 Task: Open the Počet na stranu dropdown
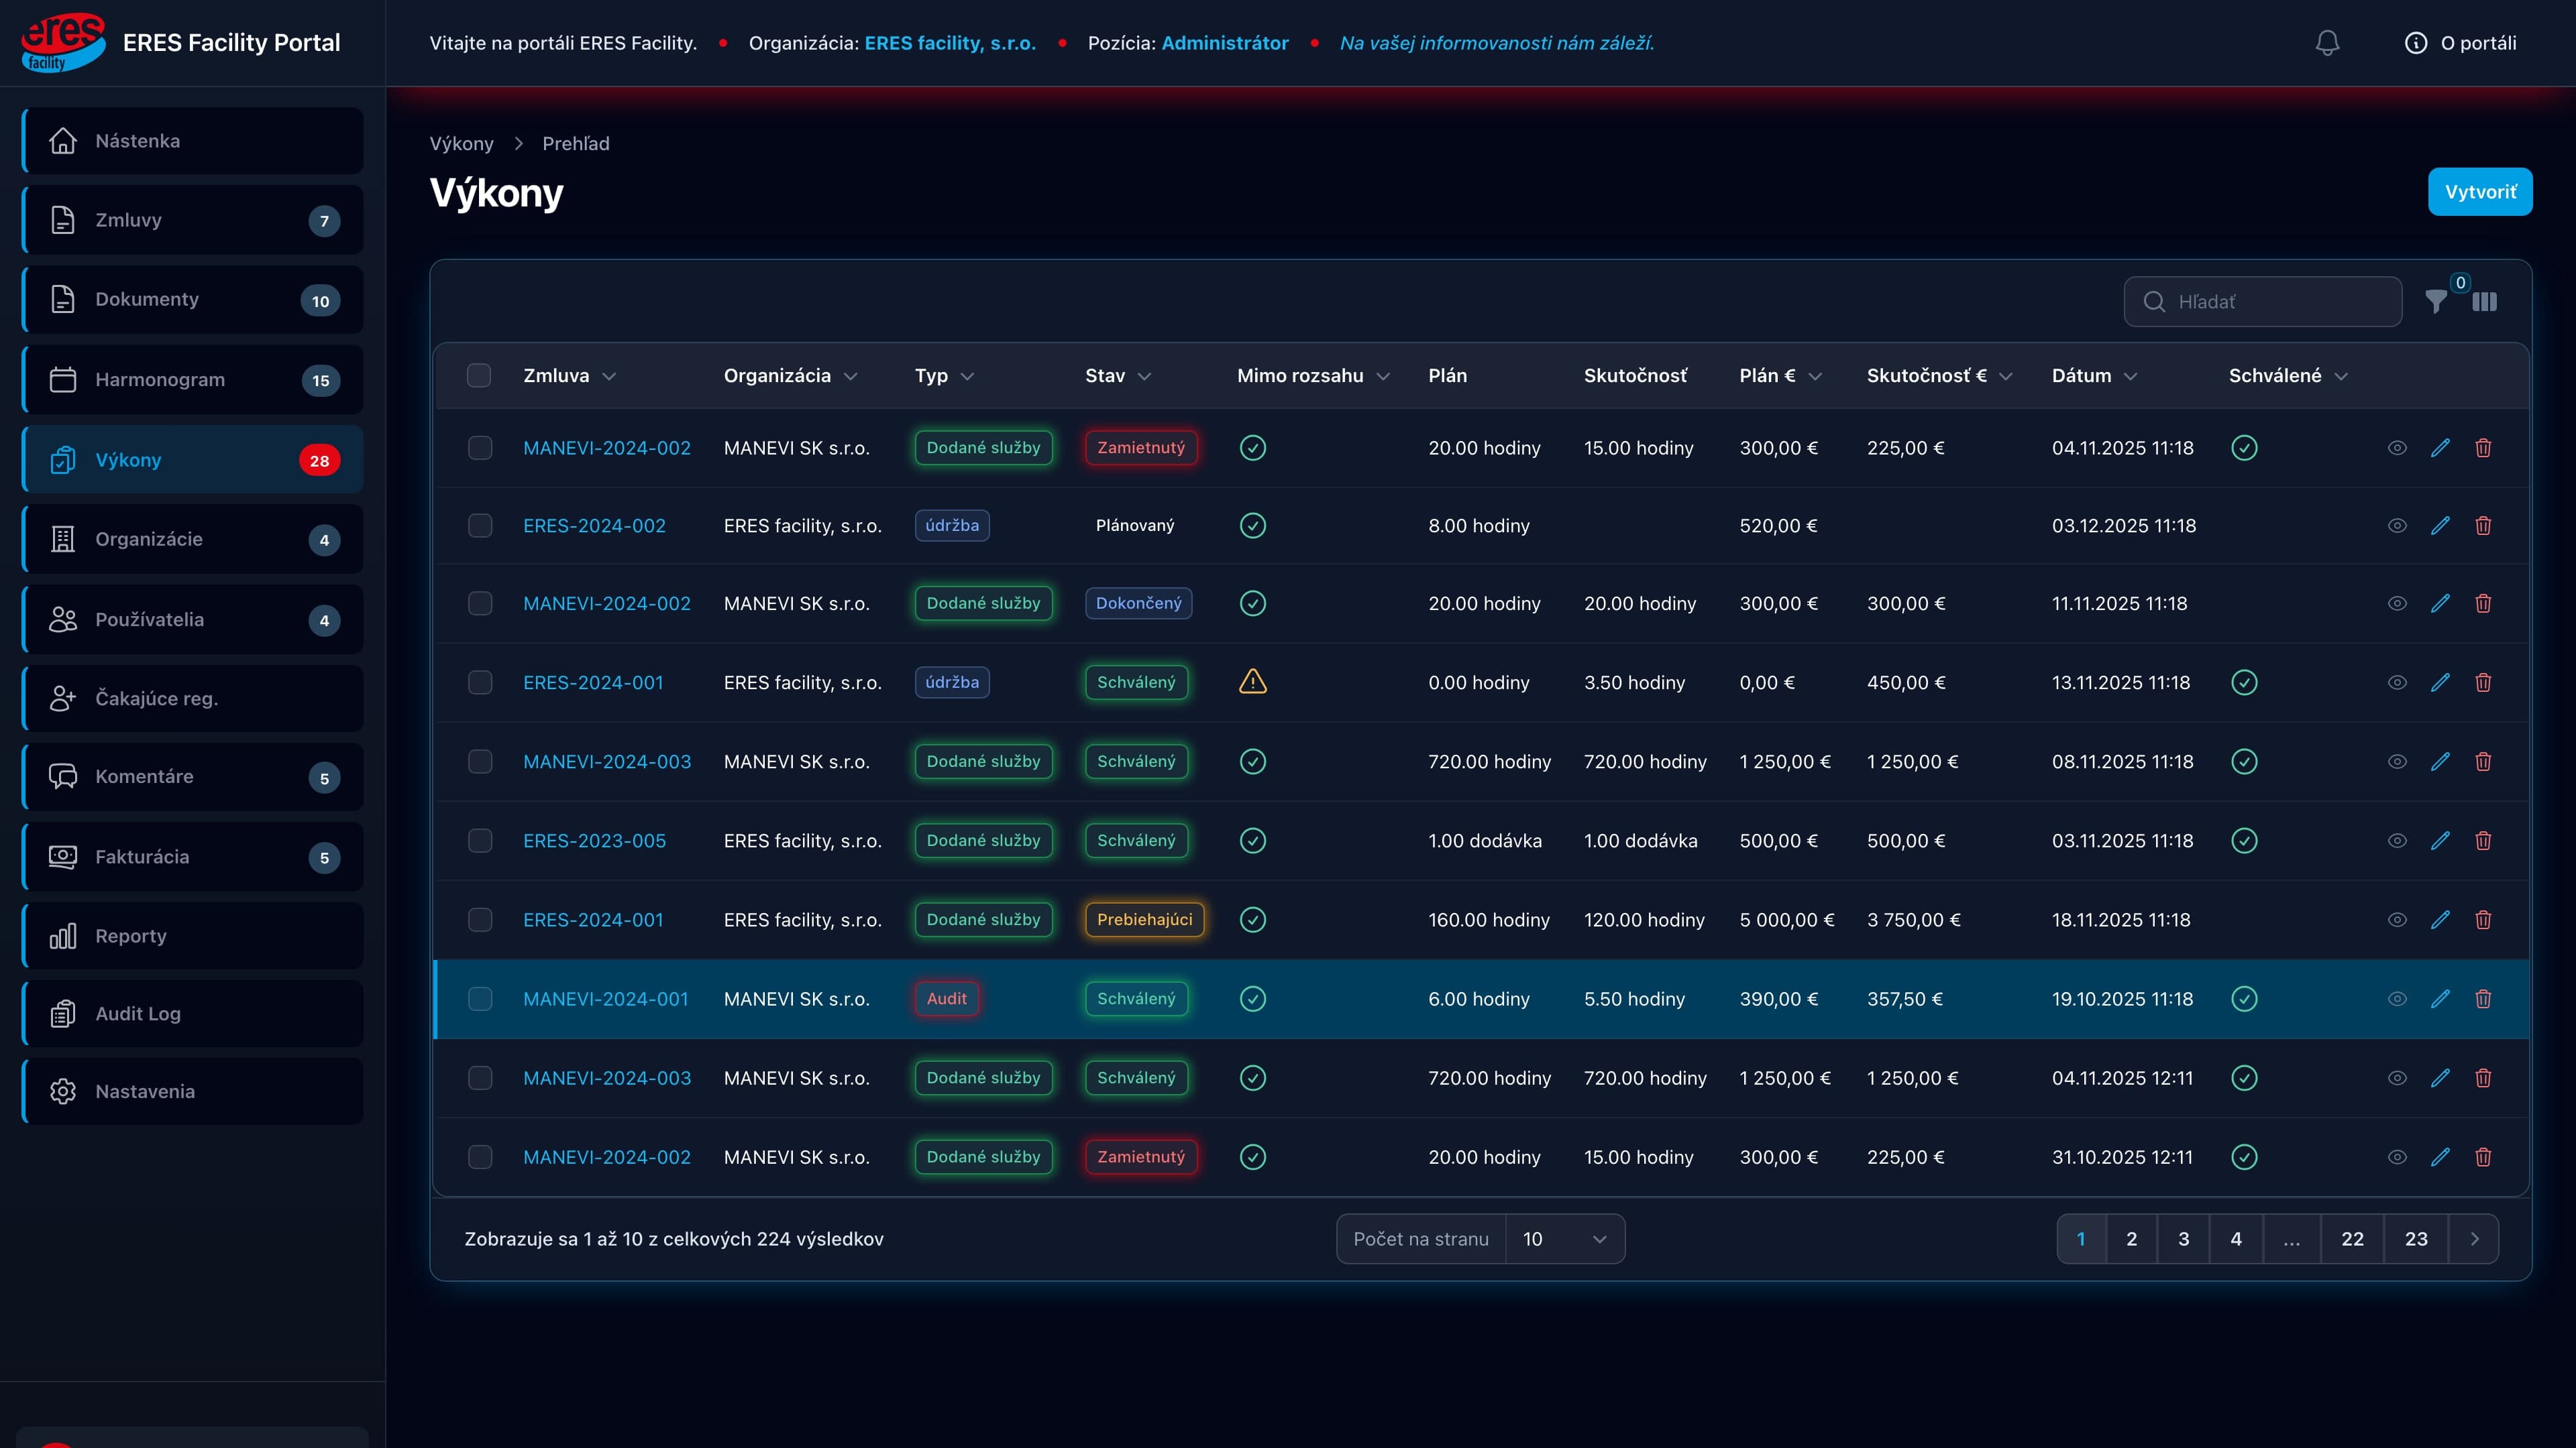pyautogui.click(x=1564, y=1239)
